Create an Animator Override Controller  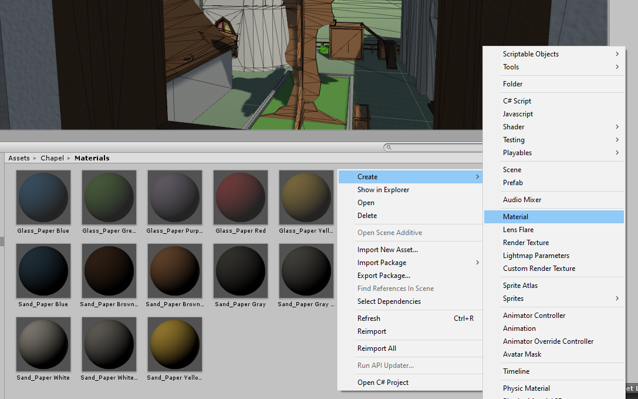(x=548, y=341)
